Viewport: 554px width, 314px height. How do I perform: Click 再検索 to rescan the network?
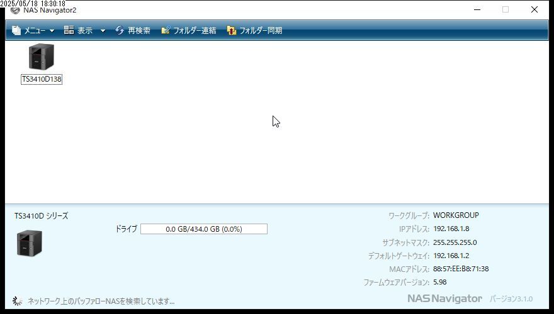pos(133,31)
